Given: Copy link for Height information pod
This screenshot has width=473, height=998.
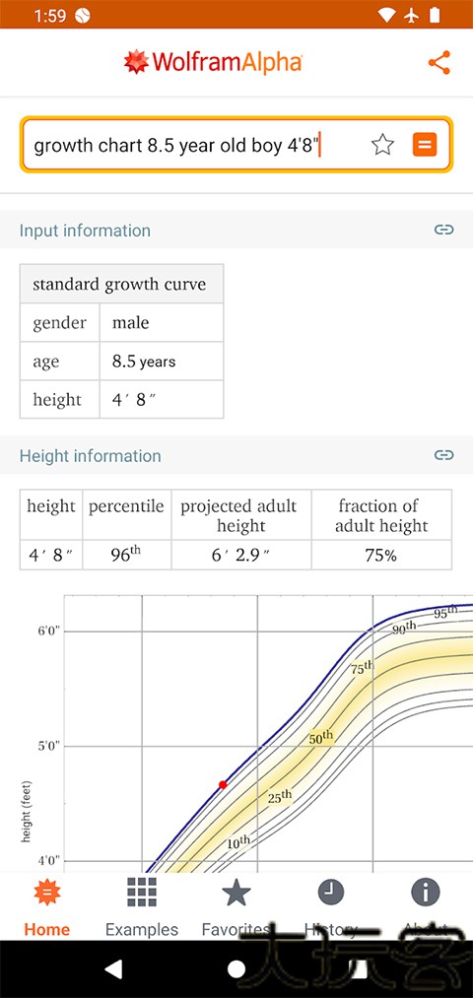Looking at the screenshot, I should 443,455.
